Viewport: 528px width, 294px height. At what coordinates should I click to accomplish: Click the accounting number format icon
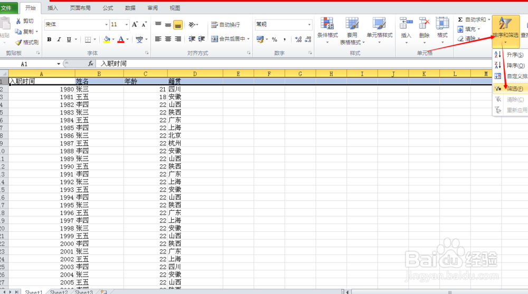[260, 40]
